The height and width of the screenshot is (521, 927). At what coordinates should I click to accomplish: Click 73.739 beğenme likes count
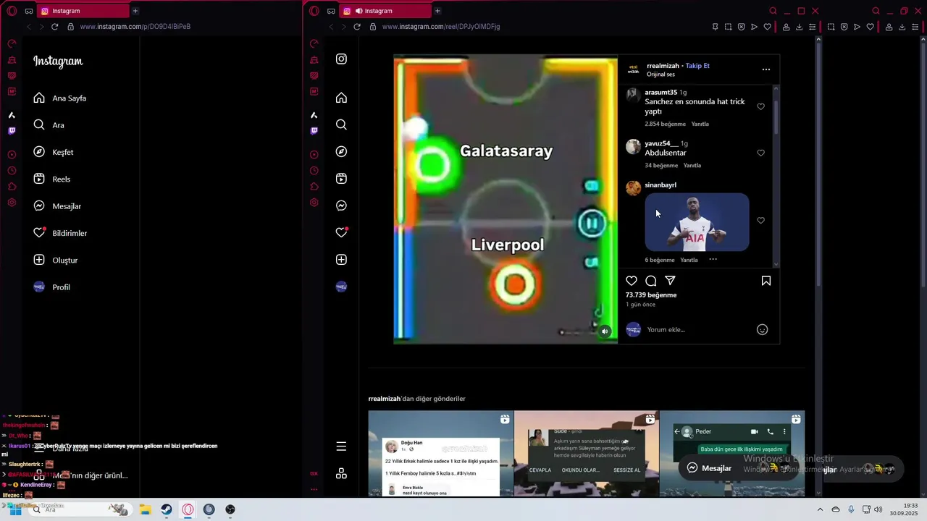(651, 295)
